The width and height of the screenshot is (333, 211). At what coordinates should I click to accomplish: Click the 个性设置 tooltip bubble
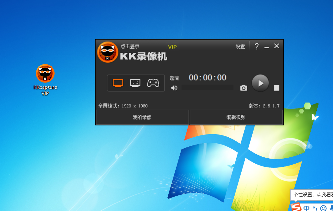[x=312, y=195]
